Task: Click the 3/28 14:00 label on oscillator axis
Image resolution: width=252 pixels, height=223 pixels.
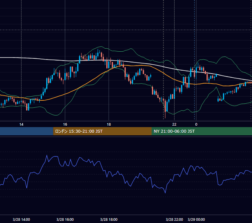Action: 21,219
